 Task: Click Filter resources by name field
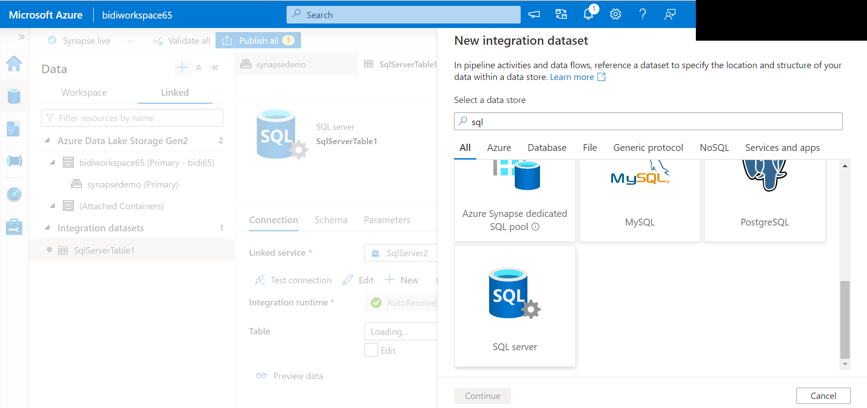pos(132,118)
